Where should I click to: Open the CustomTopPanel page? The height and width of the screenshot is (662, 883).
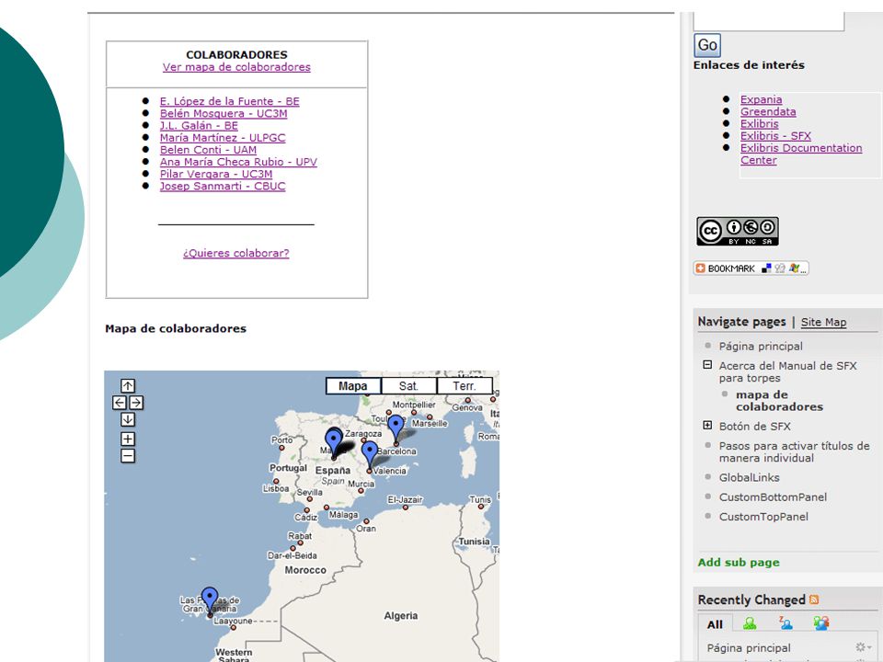point(763,516)
